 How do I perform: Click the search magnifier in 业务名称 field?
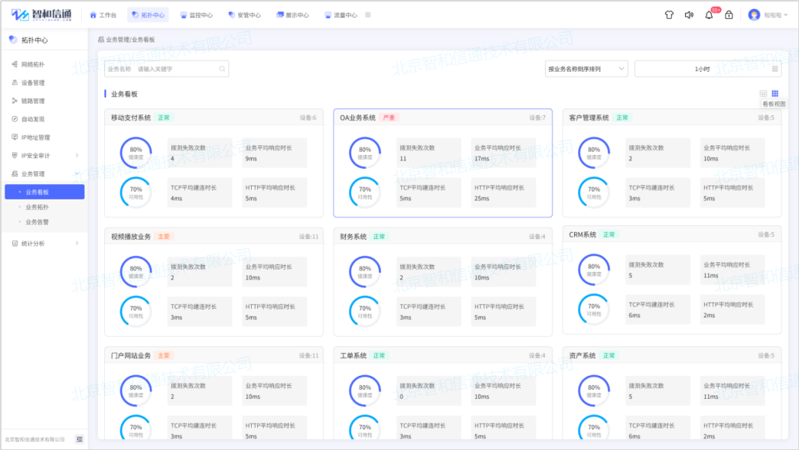coord(222,69)
